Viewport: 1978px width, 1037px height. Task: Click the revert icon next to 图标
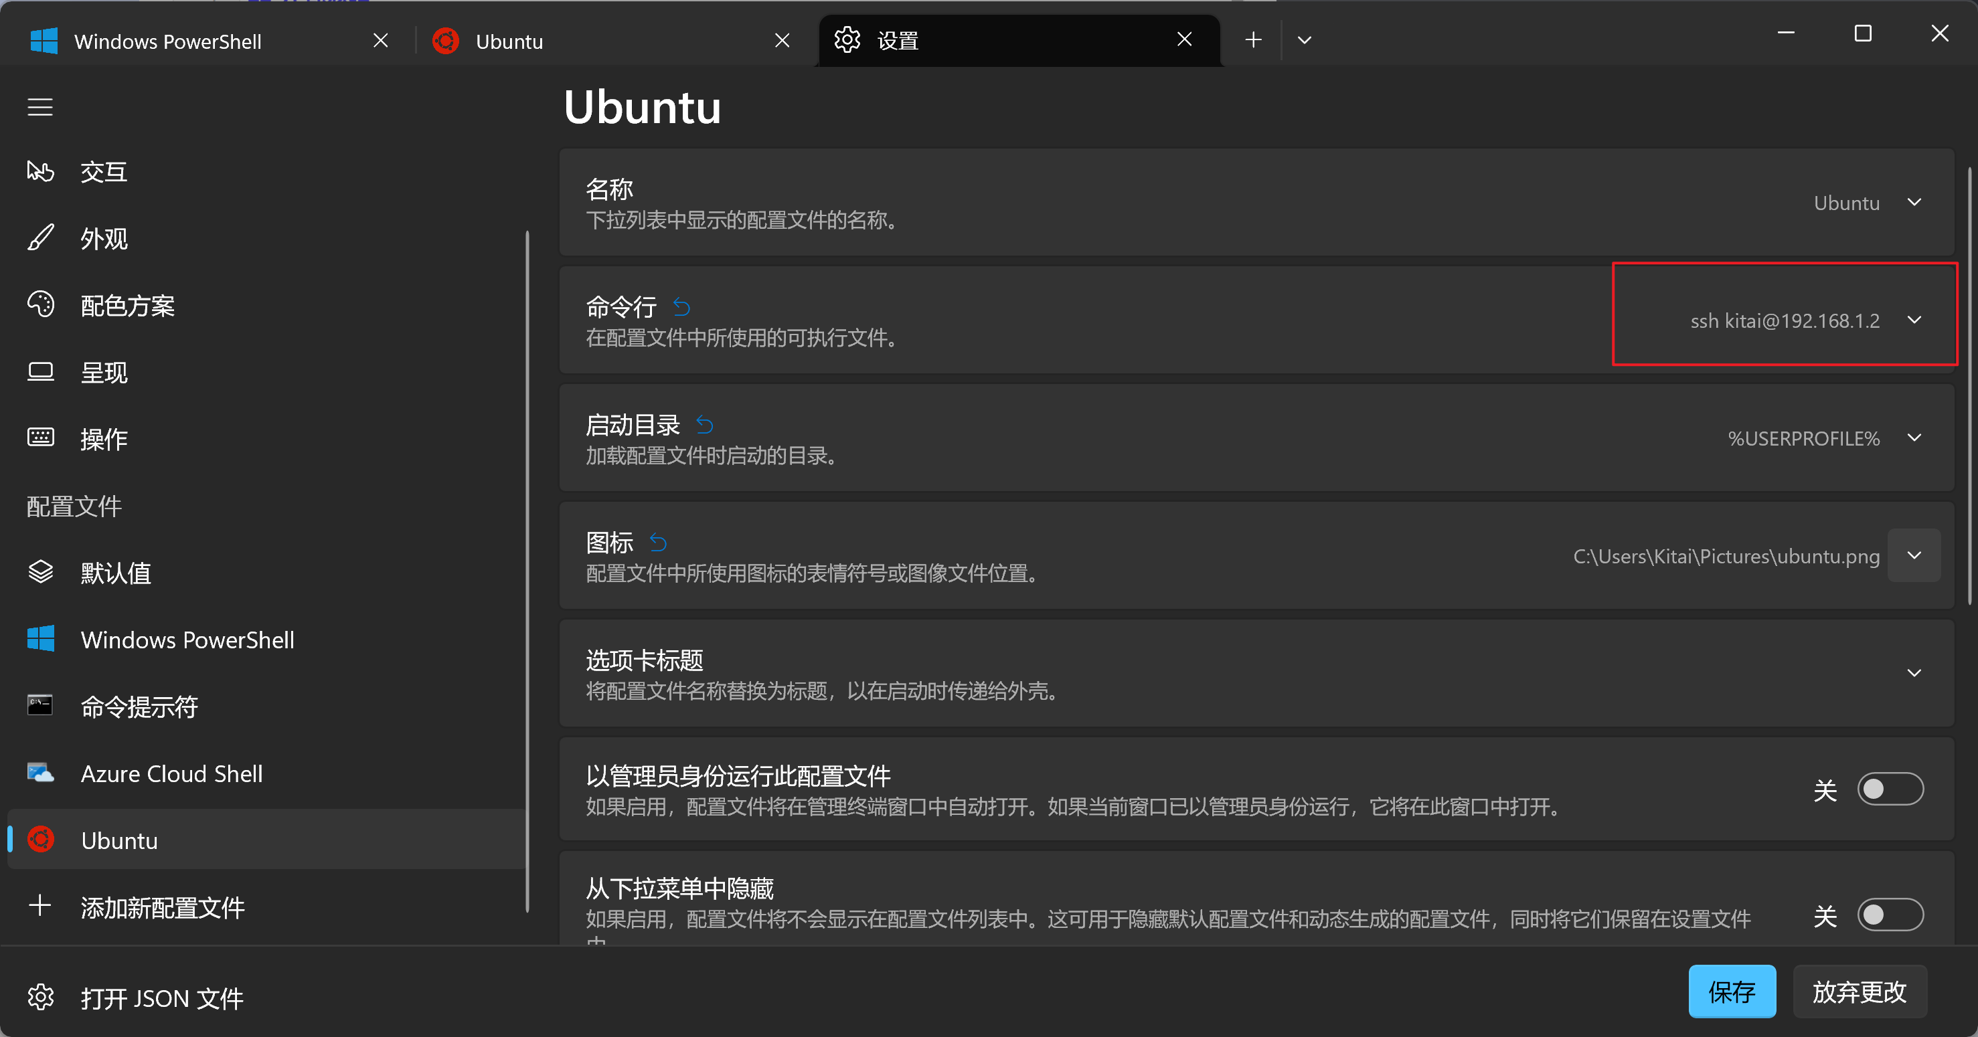click(x=658, y=543)
